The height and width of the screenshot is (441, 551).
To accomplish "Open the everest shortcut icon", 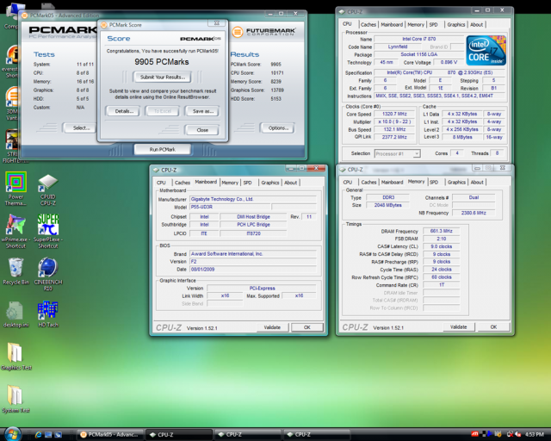I will coord(12,61).
